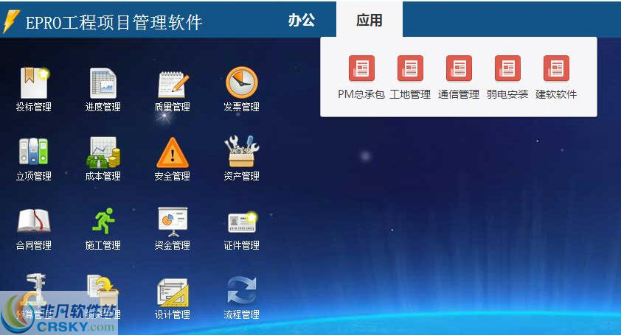
Task: Open the caliper icon above 预算管理
Action: point(35,289)
